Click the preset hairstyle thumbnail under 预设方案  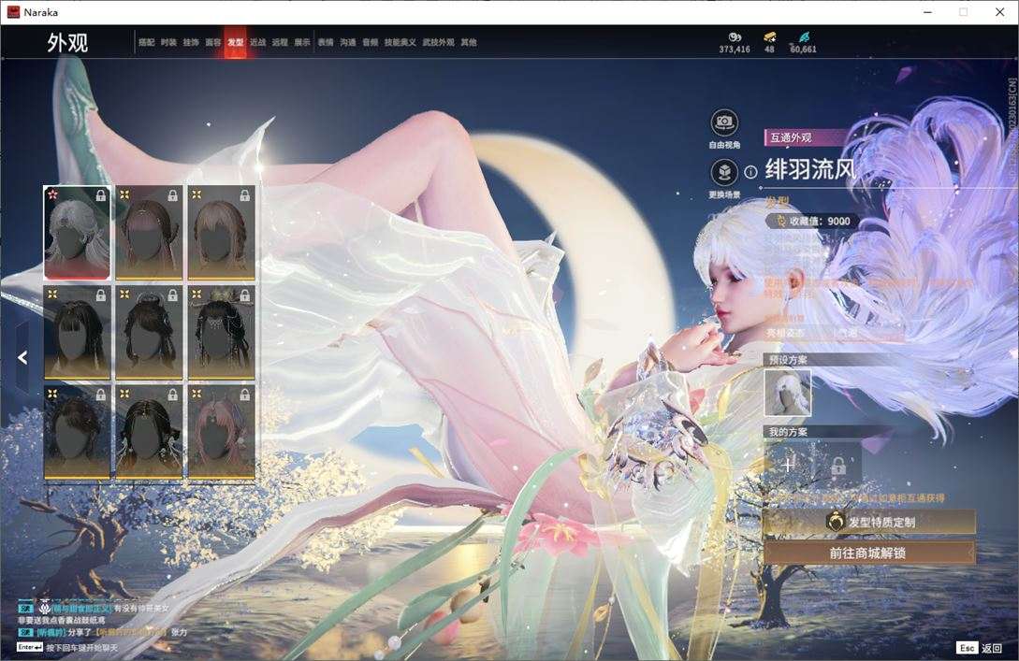coord(788,393)
